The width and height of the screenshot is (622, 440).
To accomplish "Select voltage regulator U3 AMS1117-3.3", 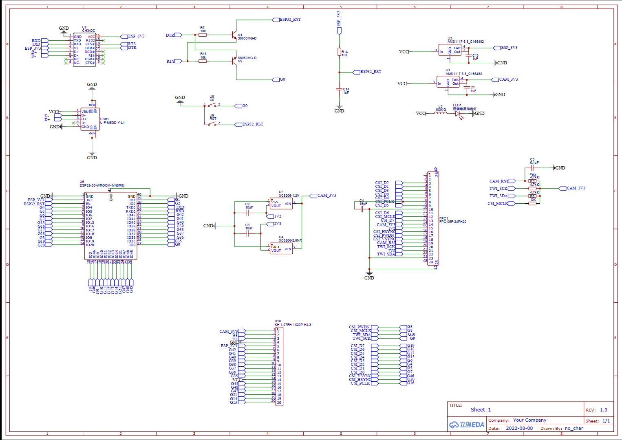I will point(450,50).
